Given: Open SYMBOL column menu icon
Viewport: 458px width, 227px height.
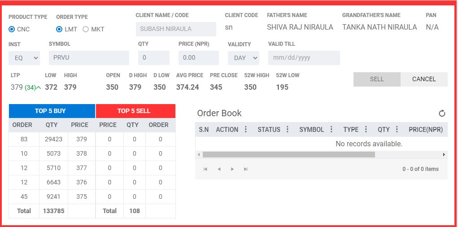Looking at the screenshot, I should tap(332, 130).
